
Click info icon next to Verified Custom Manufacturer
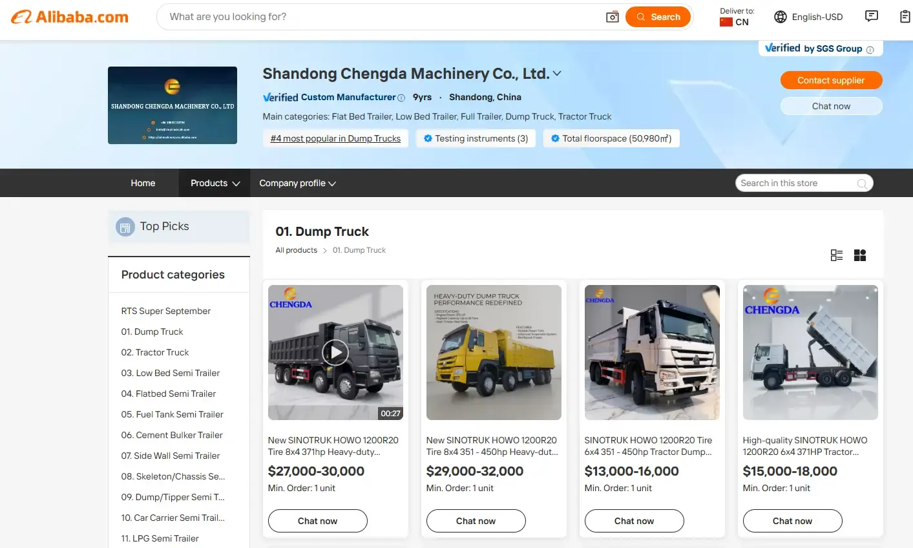(x=401, y=98)
